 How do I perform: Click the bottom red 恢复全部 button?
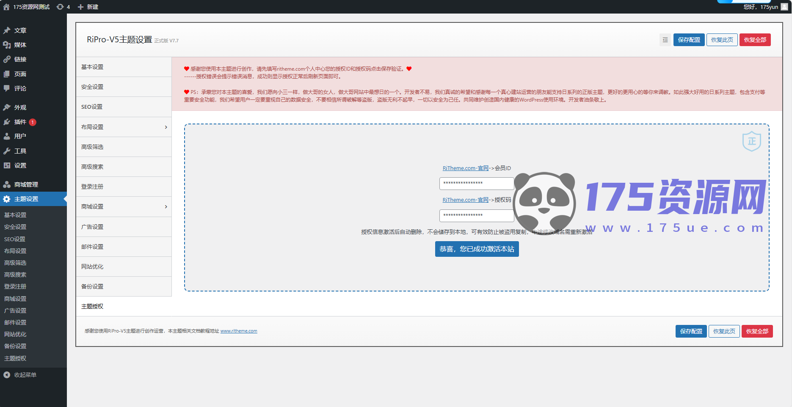[757, 331]
